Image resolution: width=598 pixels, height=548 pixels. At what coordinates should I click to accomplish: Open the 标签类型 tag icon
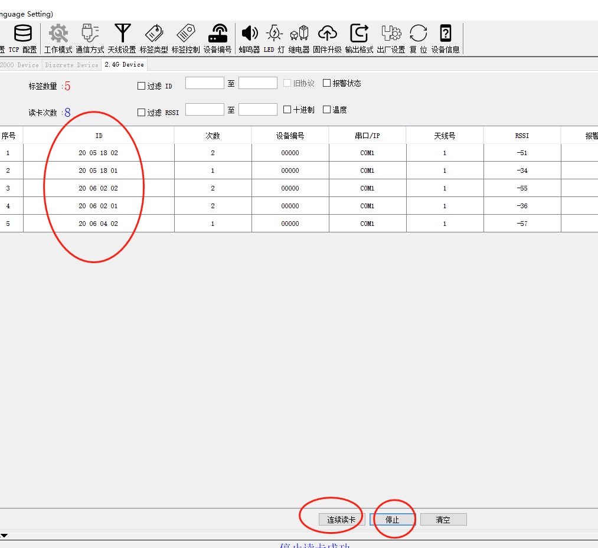point(153,34)
